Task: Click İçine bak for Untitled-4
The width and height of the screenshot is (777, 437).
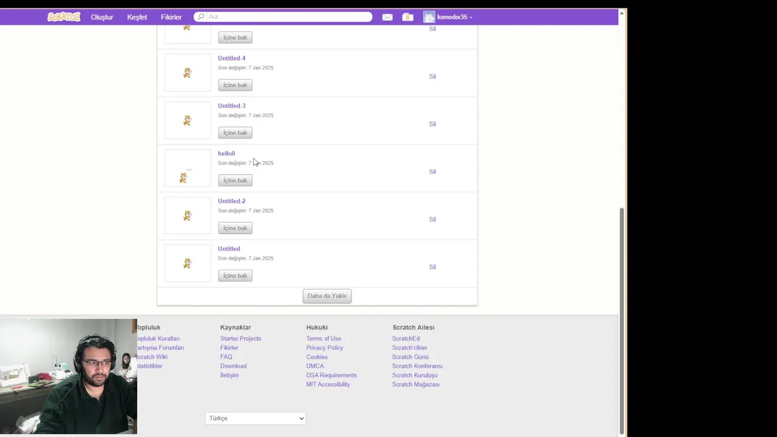Action: point(235,85)
